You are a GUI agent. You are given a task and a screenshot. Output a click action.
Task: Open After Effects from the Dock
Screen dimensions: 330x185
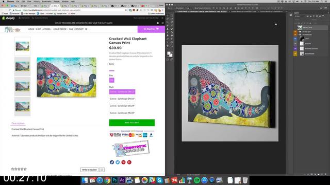122,180
